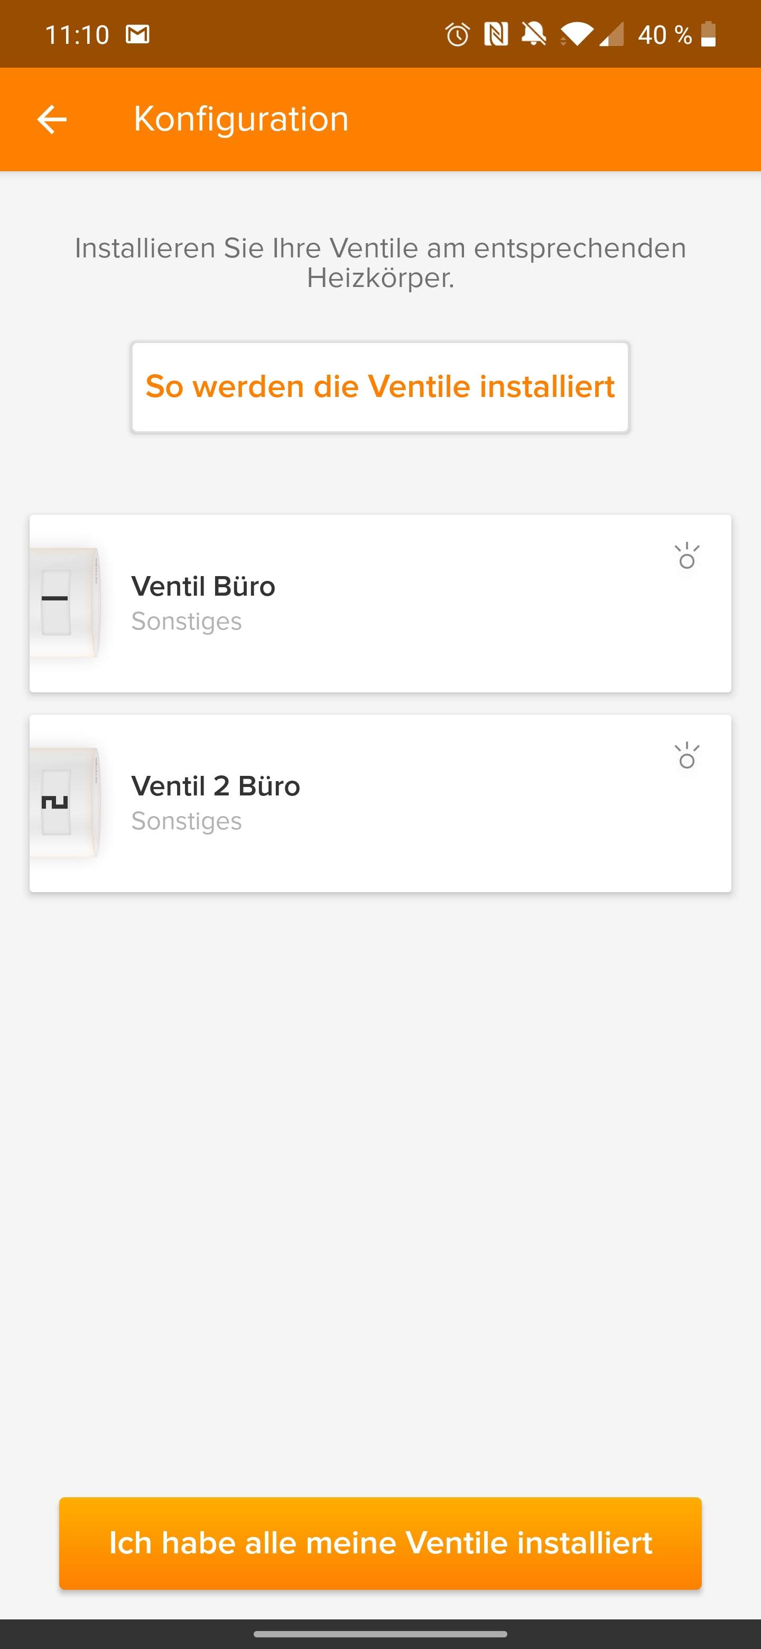This screenshot has width=761, height=1649.
Task: Open 'So werden die Ventile installiert' guide
Action: pos(380,387)
